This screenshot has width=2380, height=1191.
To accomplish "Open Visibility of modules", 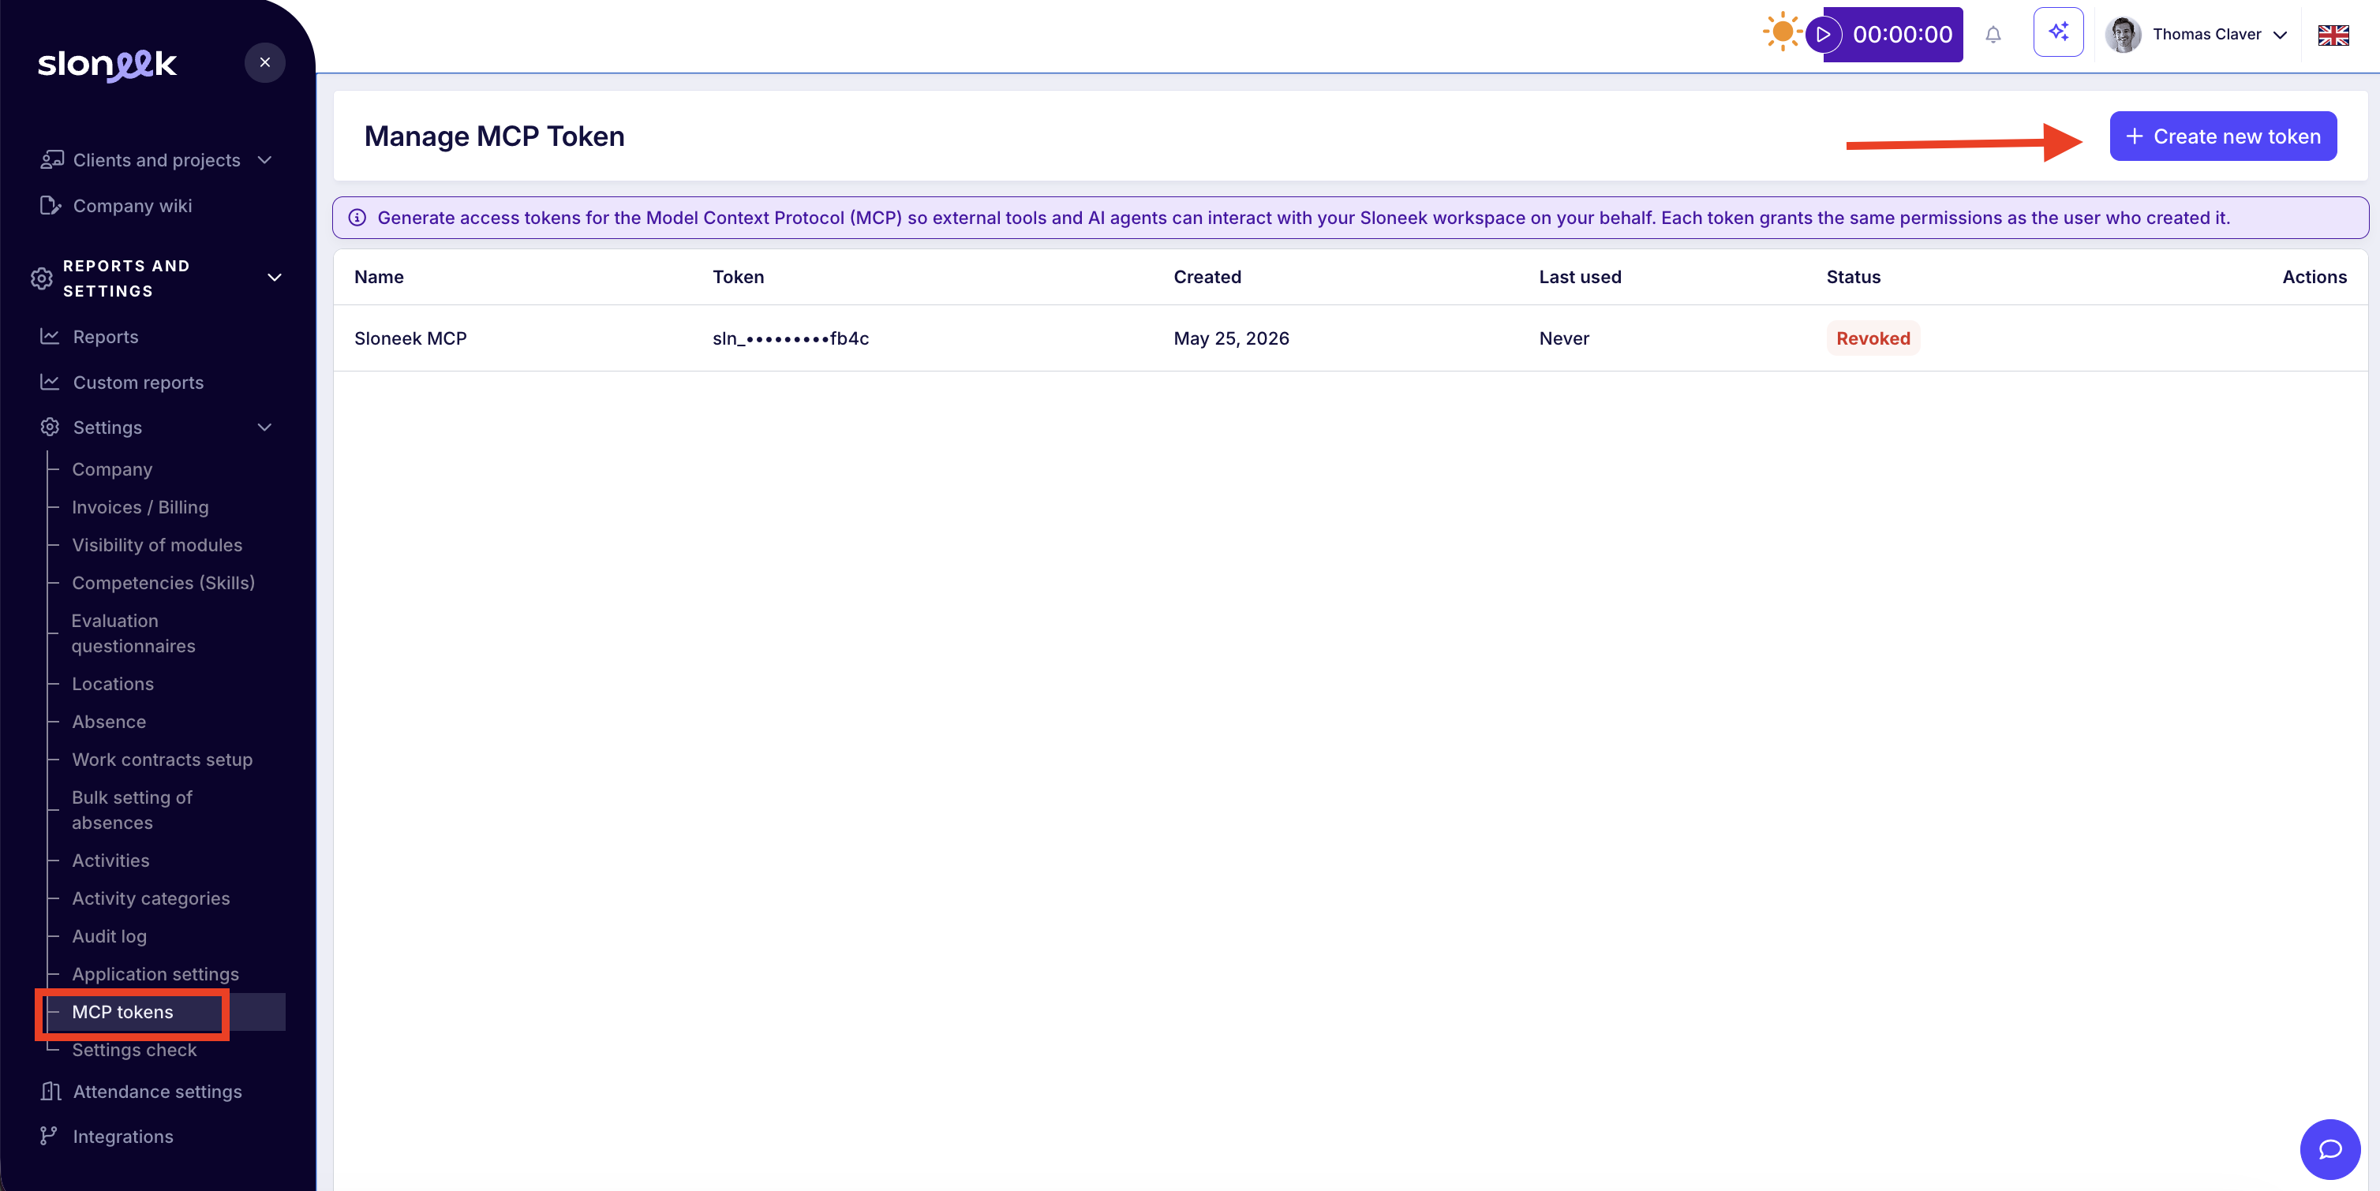I will point(157,545).
